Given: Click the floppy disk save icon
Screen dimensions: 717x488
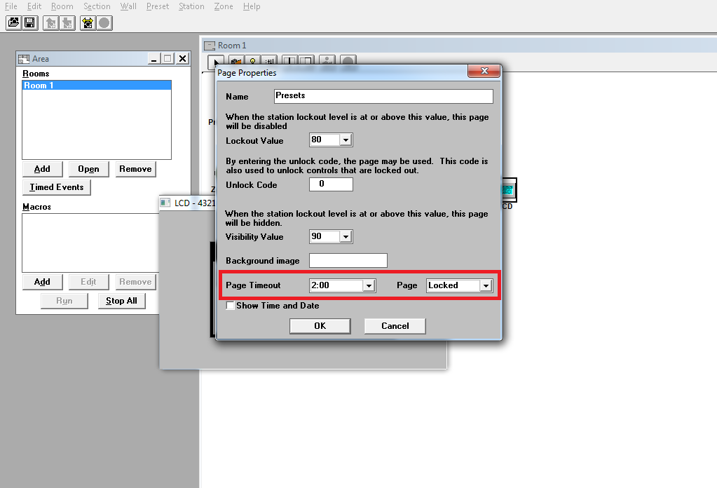Looking at the screenshot, I should pos(29,23).
